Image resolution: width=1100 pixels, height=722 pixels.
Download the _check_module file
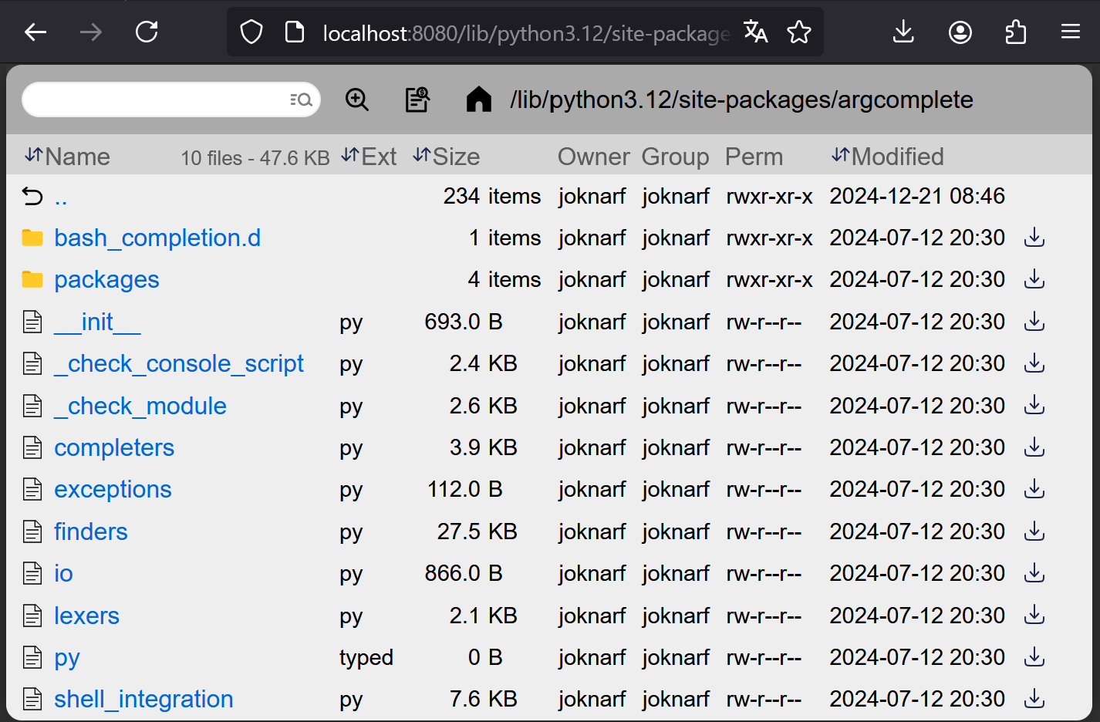(1034, 406)
